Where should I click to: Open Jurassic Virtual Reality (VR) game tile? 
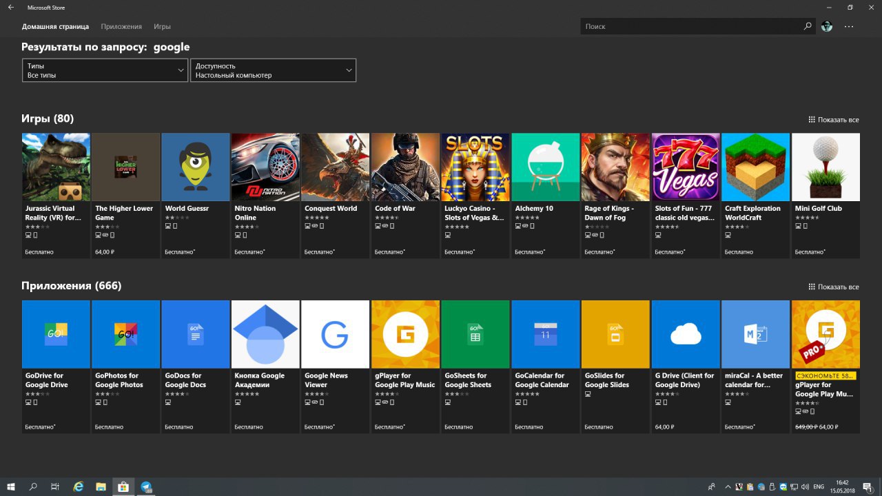tap(56, 196)
